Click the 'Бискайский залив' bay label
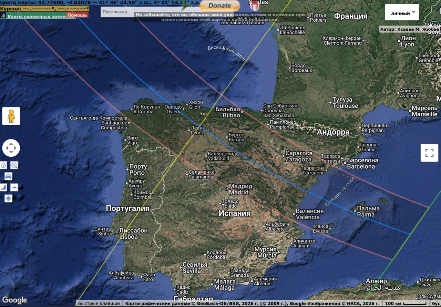 coord(227,53)
